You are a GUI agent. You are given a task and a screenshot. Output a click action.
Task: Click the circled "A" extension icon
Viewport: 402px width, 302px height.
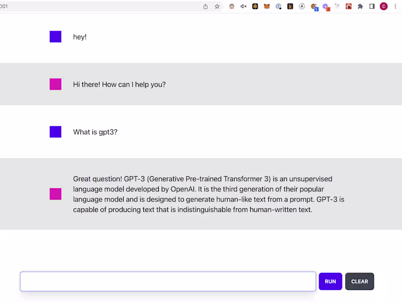coord(302,7)
